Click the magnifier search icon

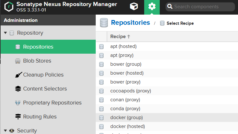pyautogui.click(x=170, y=7)
